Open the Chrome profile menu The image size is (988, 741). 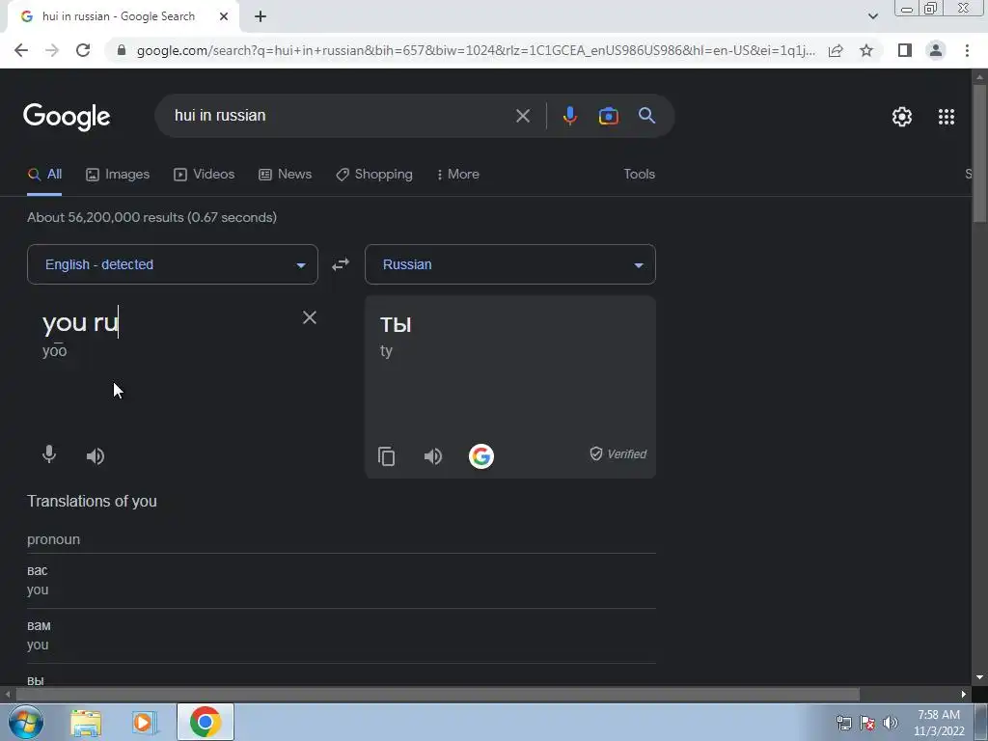pyautogui.click(x=936, y=50)
